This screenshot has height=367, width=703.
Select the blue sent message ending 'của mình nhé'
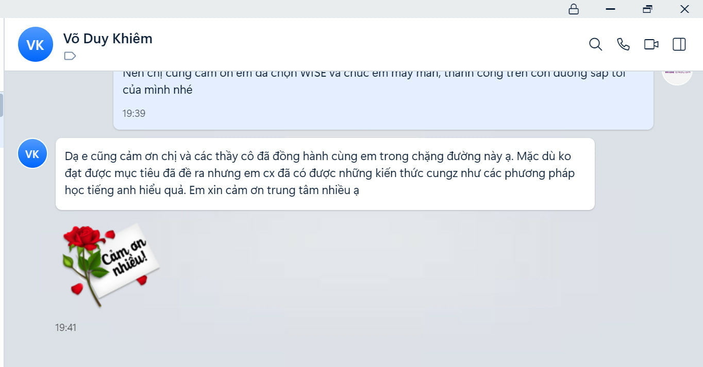click(383, 100)
